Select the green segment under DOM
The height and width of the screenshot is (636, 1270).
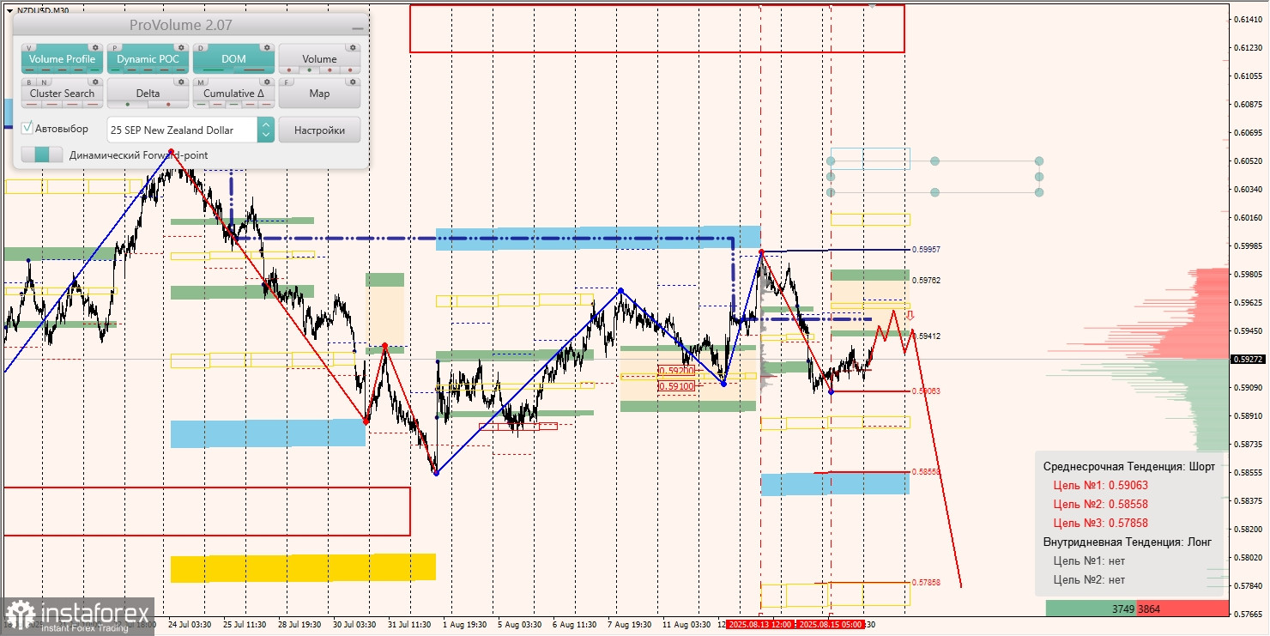point(213,70)
